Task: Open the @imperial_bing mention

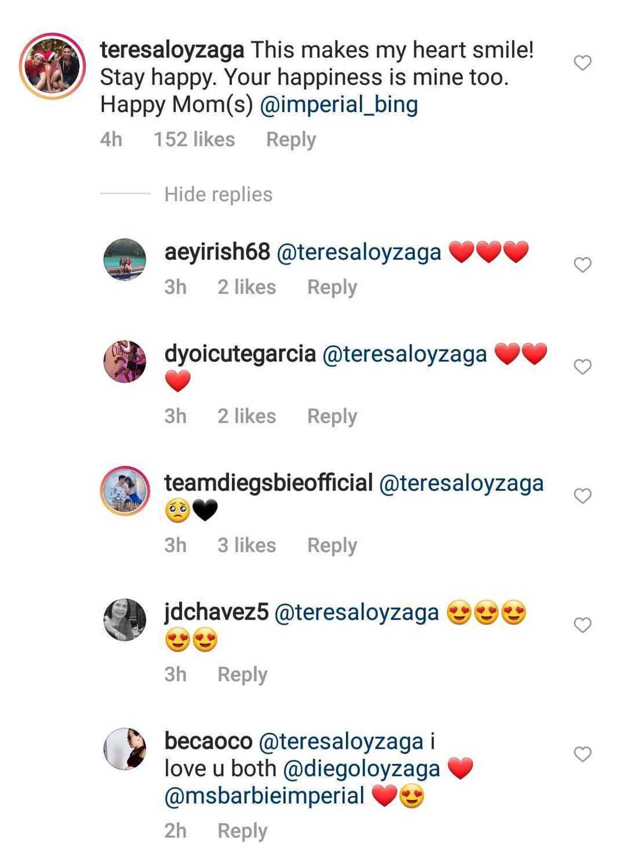Action: pyautogui.click(x=341, y=105)
